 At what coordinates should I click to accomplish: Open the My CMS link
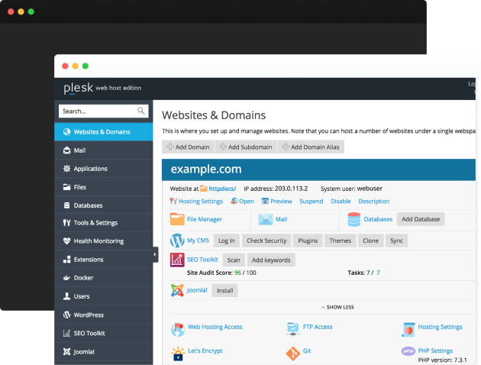(198, 241)
